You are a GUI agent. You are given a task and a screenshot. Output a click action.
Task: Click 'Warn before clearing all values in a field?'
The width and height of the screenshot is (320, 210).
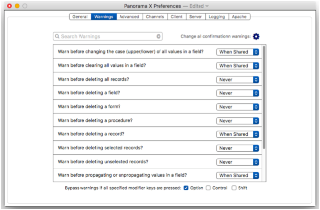coord(102,65)
